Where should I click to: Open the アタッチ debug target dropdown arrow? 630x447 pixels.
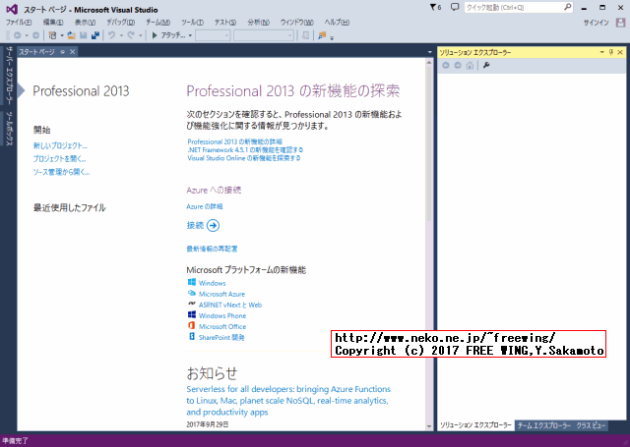point(190,35)
